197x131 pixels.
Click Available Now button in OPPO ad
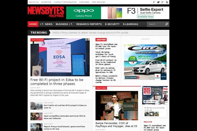click(145, 17)
